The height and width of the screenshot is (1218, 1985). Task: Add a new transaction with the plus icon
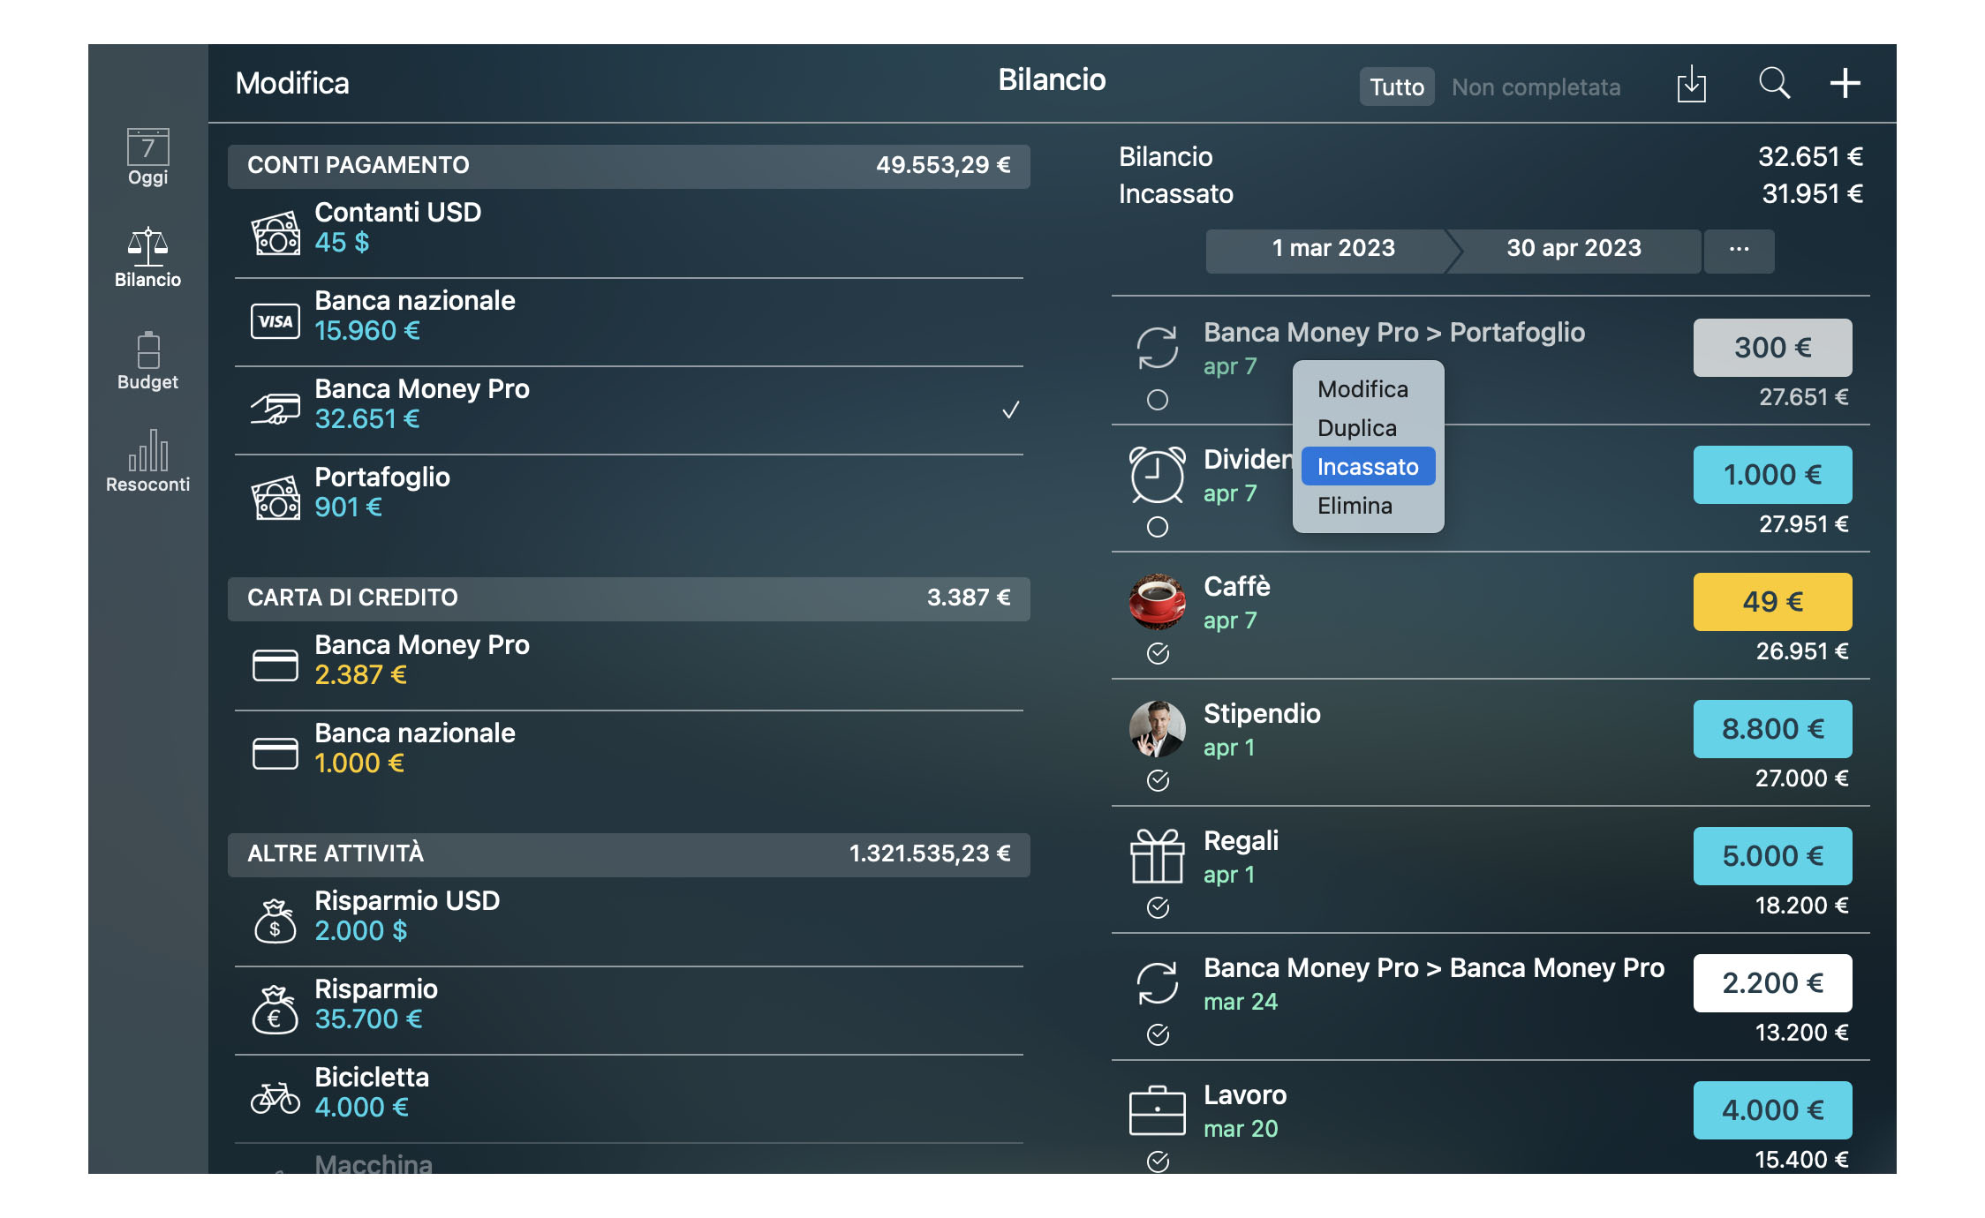click(x=1845, y=84)
